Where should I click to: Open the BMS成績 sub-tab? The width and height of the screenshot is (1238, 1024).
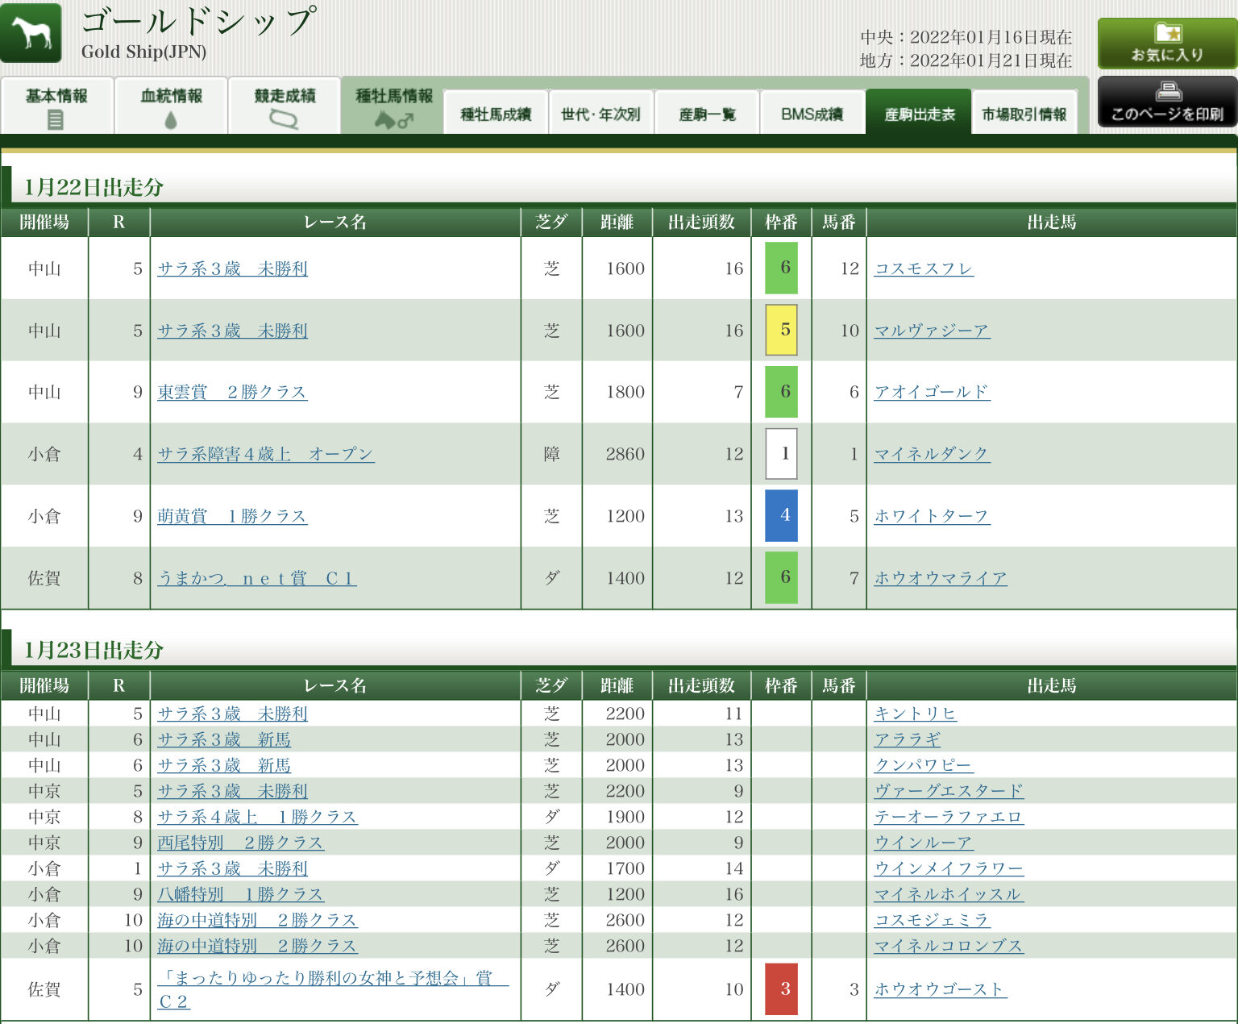pos(812,112)
